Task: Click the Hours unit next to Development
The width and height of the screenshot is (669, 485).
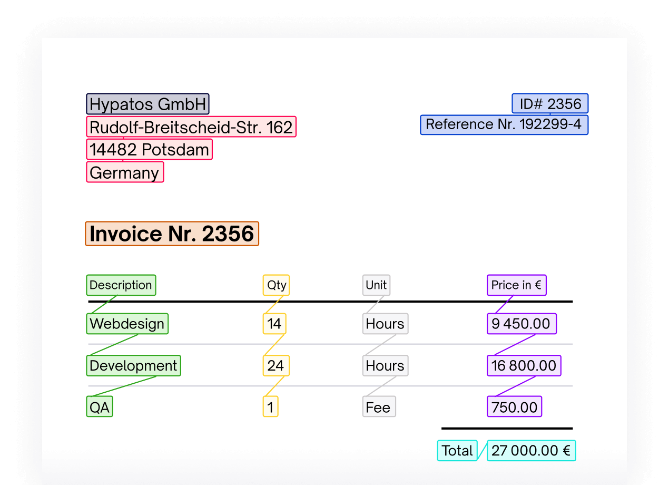Action: 385,365
